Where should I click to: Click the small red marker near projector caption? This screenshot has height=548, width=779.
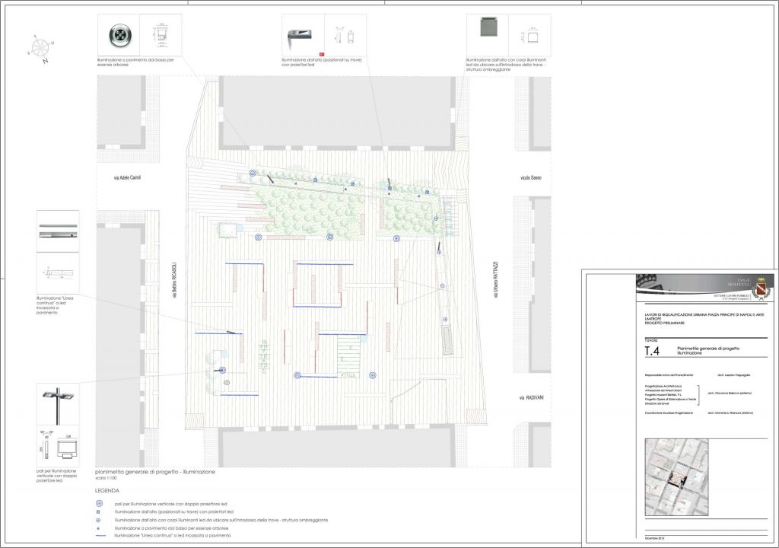[321, 56]
